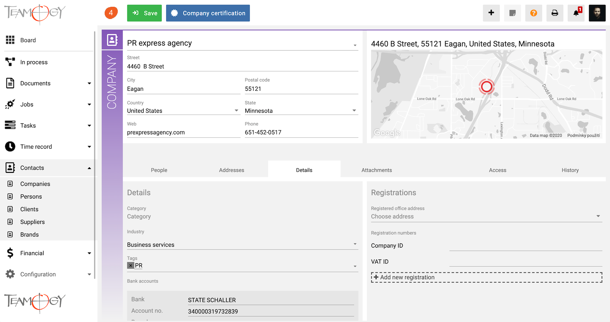Click the Jobs sidebar icon

tap(10, 104)
